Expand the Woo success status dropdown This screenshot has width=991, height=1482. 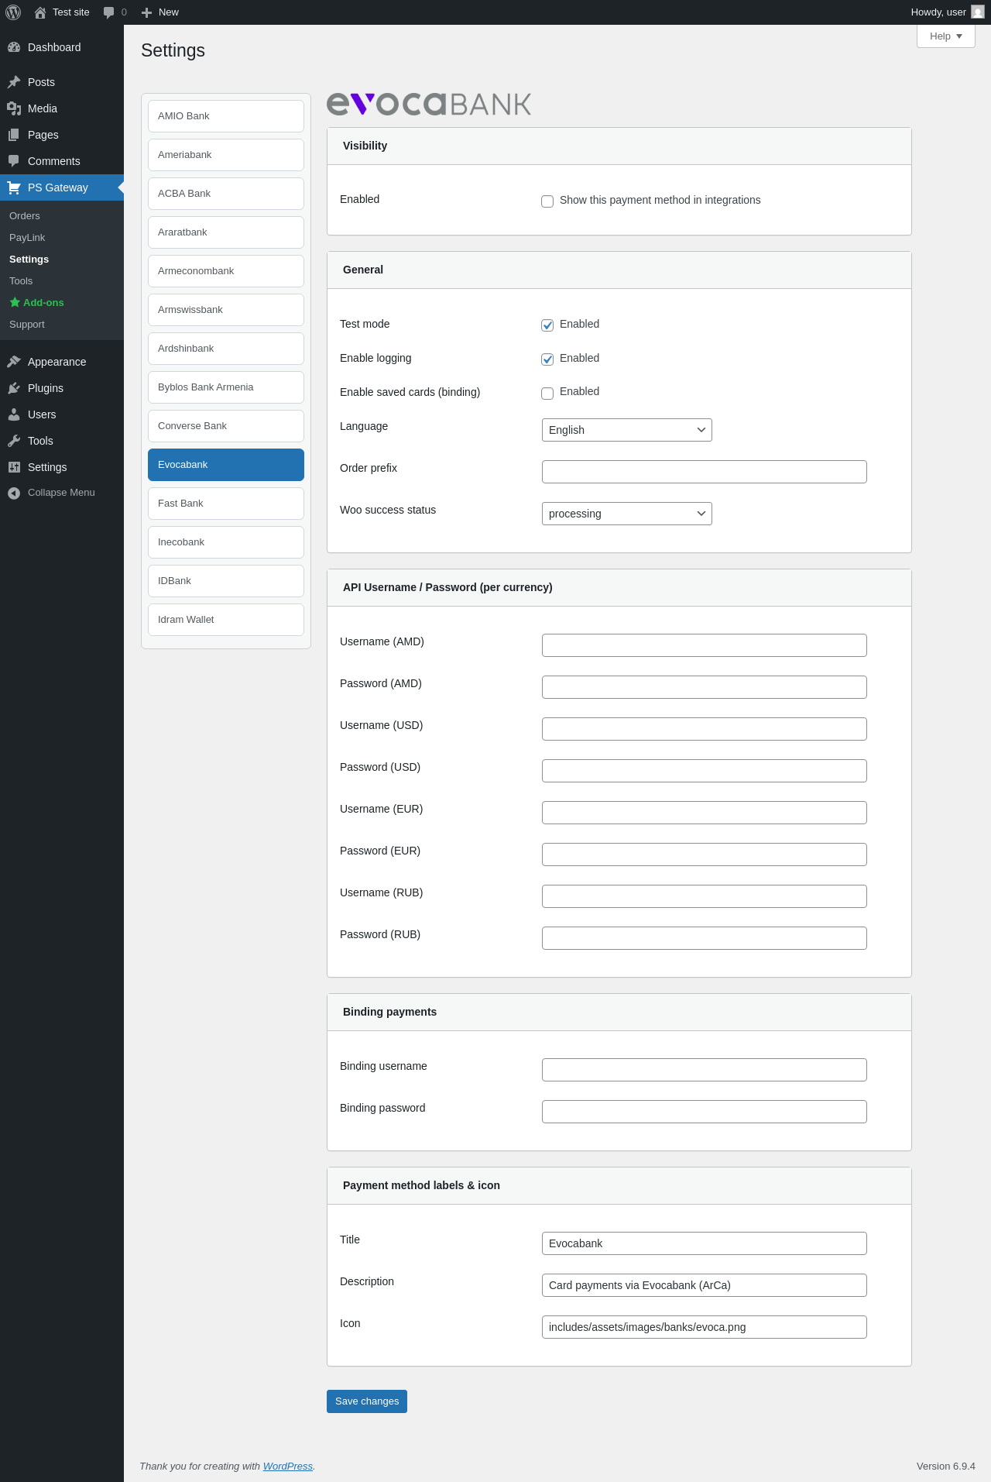pos(626,514)
